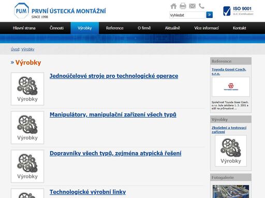Click gears thumbnail beside Technologické výrobní linky
The image size is (265, 198).
(x=27, y=193)
